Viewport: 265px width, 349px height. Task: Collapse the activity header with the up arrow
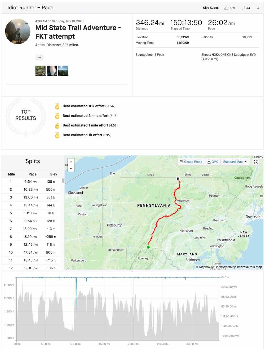pyautogui.click(x=258, y=8)
